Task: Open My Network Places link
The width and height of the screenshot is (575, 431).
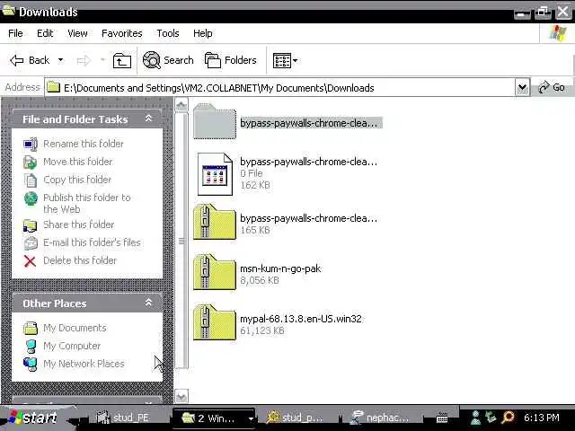Action: point(84,364)
